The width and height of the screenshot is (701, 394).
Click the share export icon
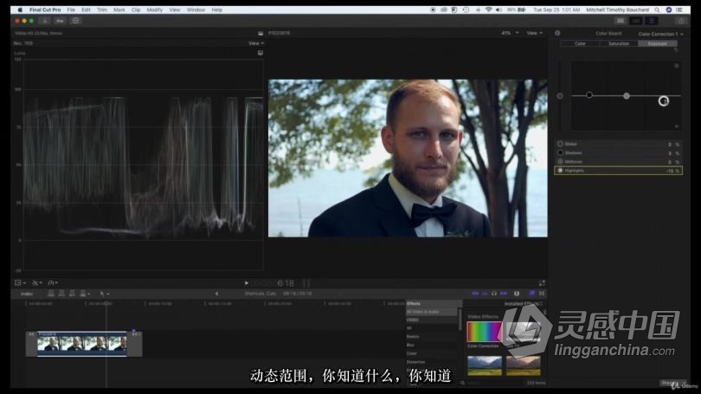(x=681, y=21)
